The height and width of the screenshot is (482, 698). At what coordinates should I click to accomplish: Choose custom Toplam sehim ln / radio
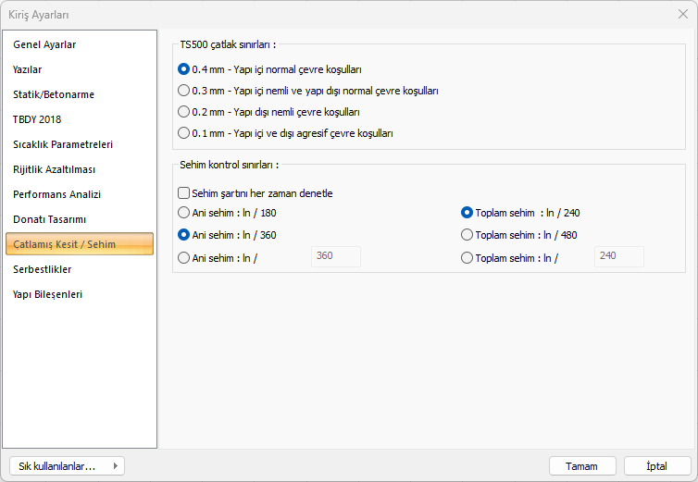pos(467,258)
